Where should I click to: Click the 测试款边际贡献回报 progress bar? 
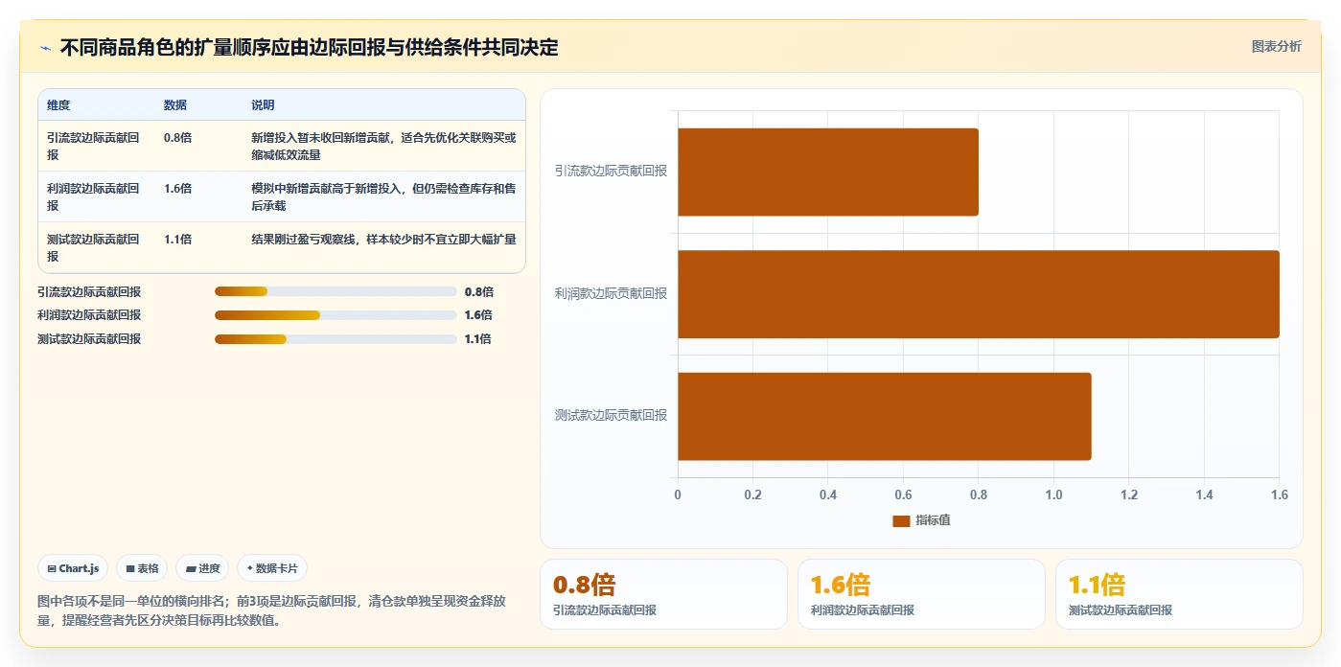(x=335, y=339)
